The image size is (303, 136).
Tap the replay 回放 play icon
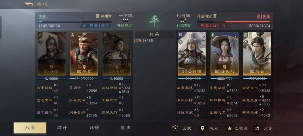tap(175, 128)
